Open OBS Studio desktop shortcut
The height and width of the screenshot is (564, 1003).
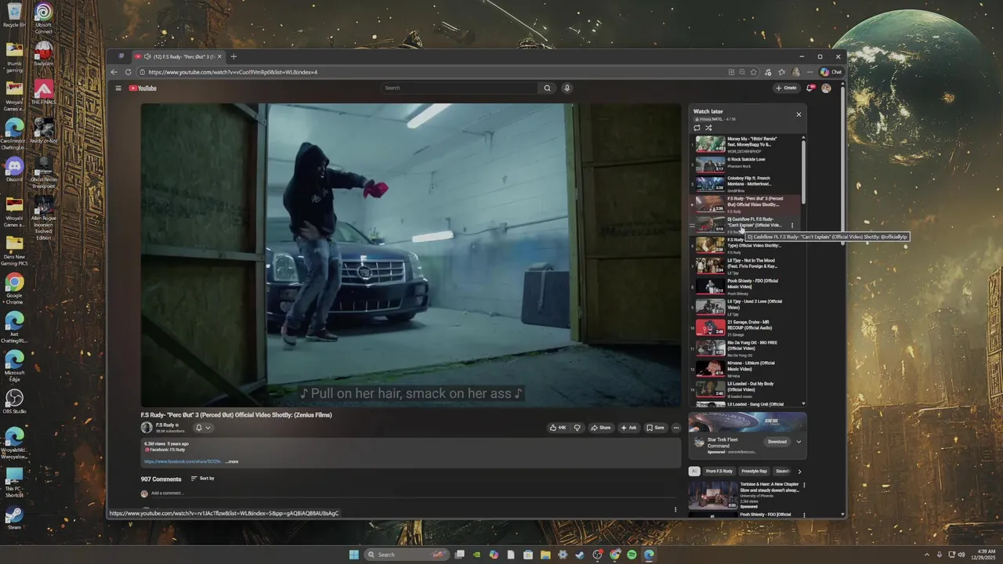(14, 402)
